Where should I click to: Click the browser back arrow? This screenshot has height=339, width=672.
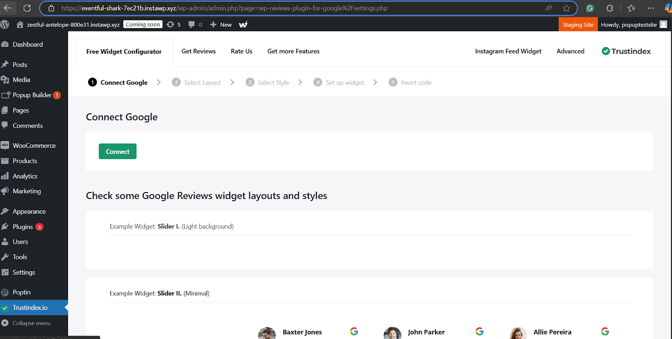8,8
